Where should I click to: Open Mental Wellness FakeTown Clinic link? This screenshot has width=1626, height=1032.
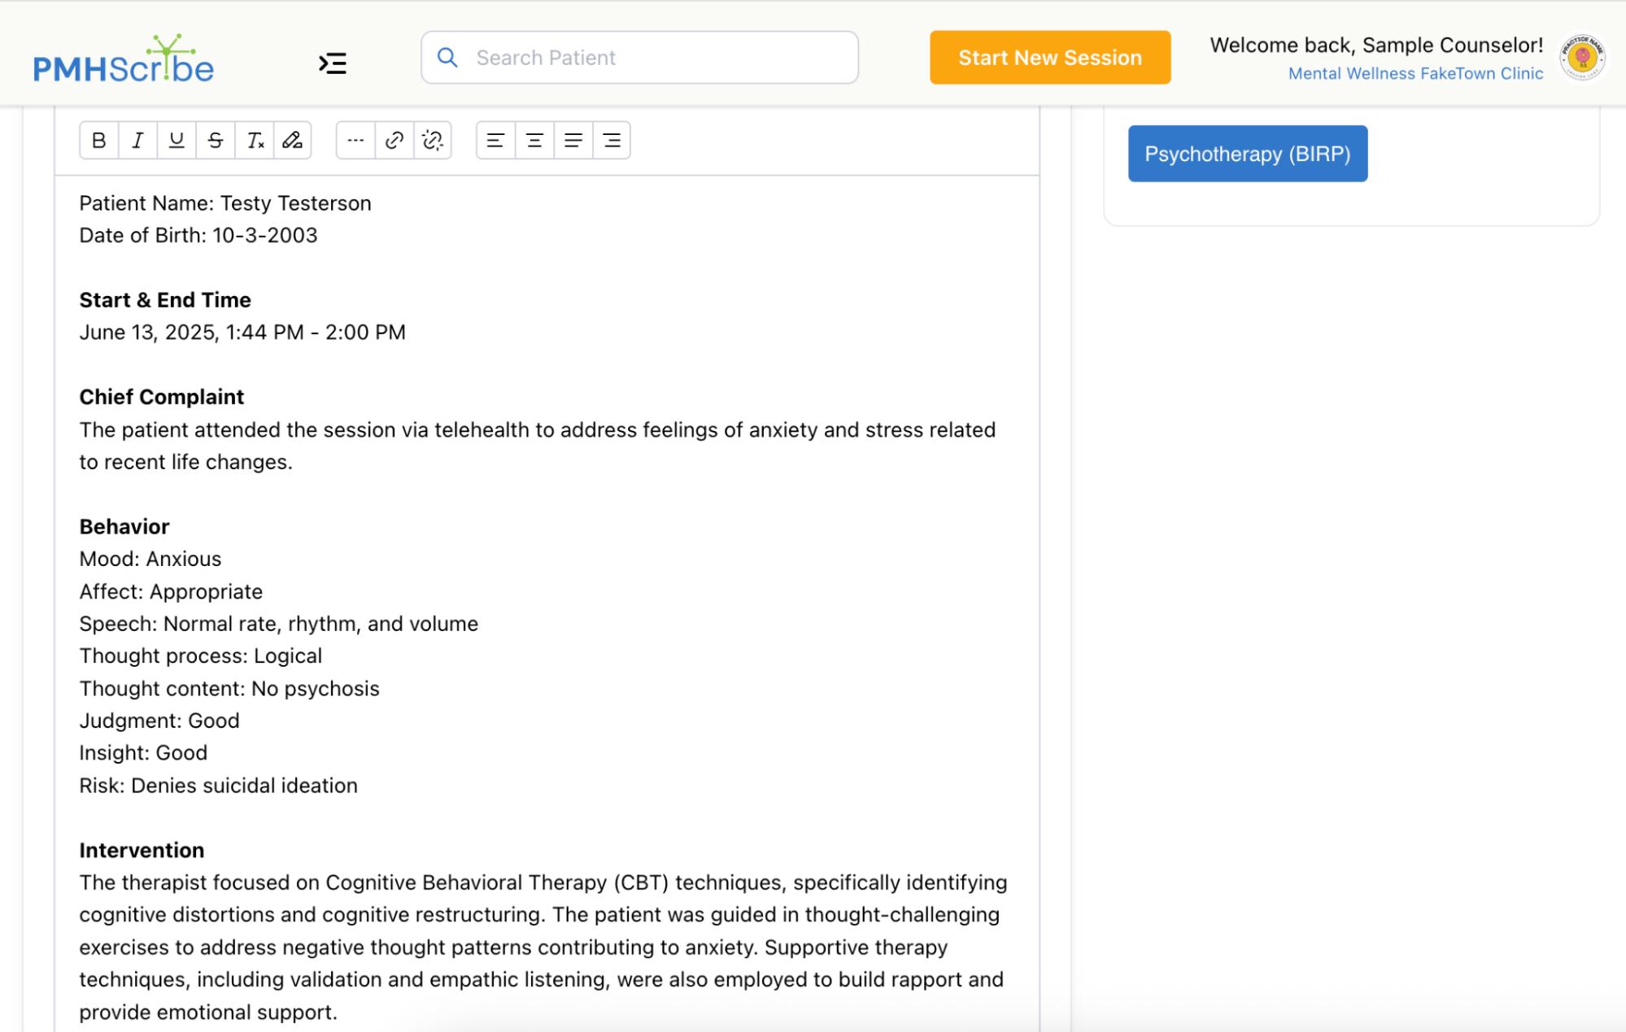click(x=1415, y=74)
